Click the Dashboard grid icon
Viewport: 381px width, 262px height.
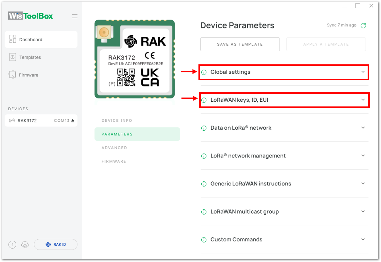point(13,39)
